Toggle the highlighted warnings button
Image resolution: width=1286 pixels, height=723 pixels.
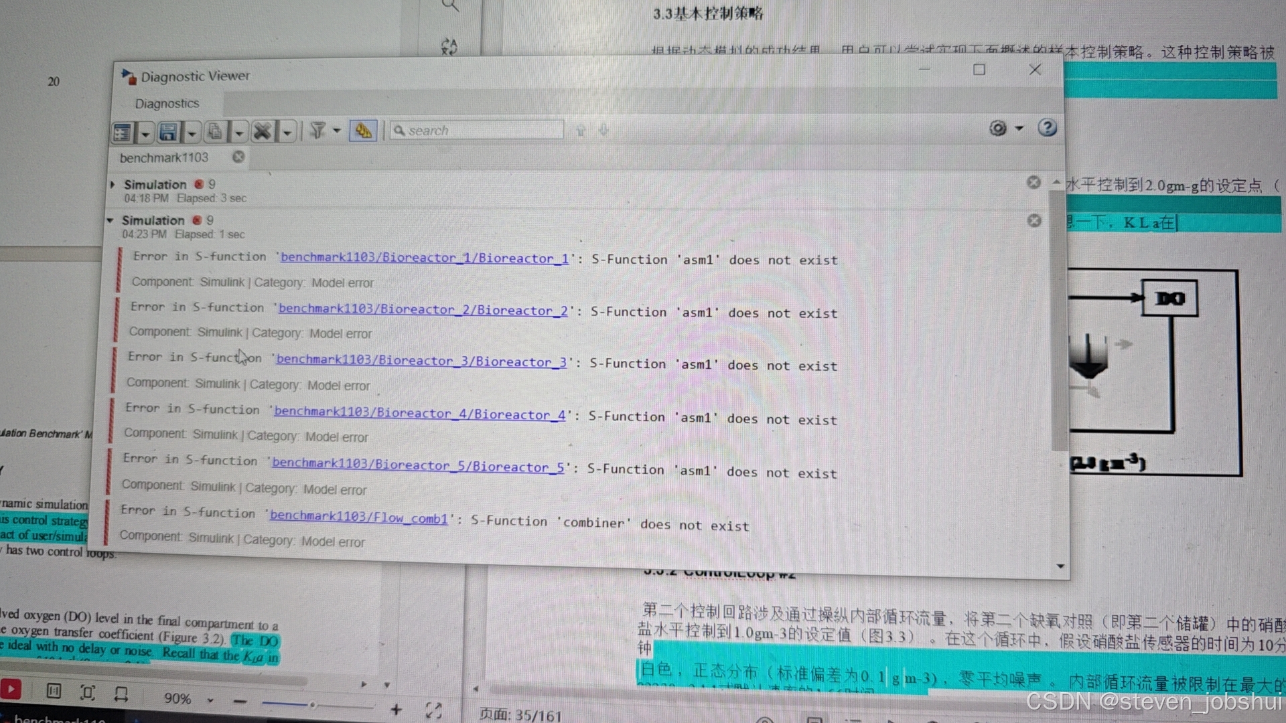click(x=363, y=131)
